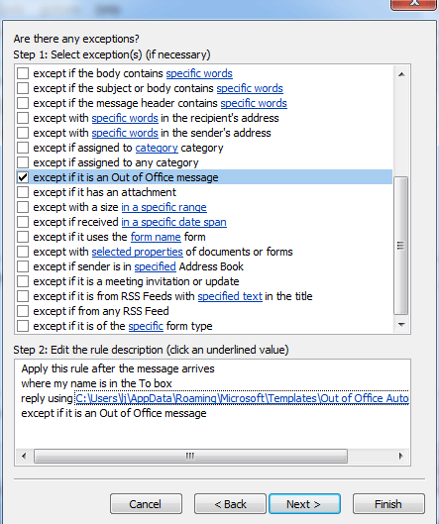Click right arrow of description horizontal scrollbar
The width and height of the screenshot is (439, 524).
pyautogui.click(x=401, y=456)
